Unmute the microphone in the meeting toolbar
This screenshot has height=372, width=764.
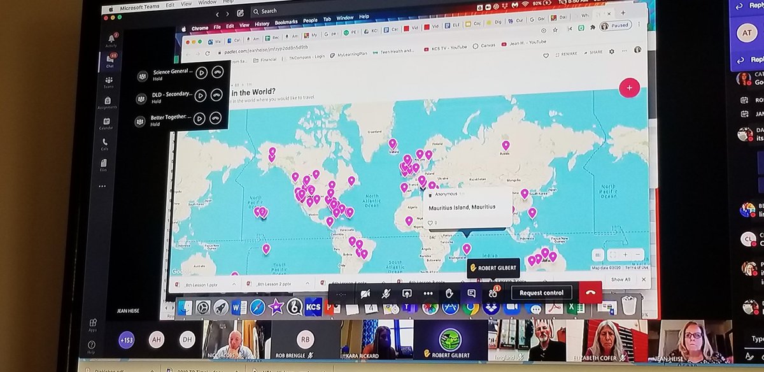click(x=386, y=293)
